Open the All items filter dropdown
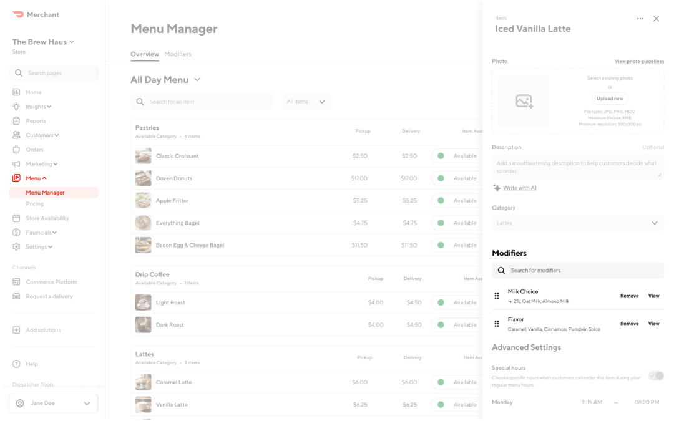674x421 pixels. tap(306, 102)
